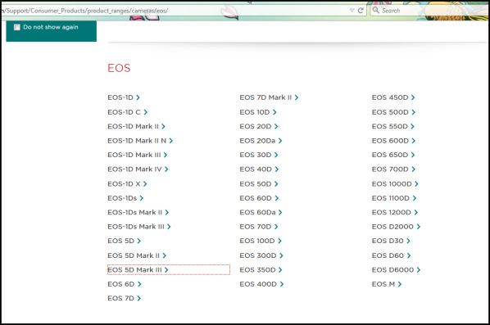Open the EOS 7D link
The height and width of the screenshot is (325, 490).
click(x=125, y=299)
